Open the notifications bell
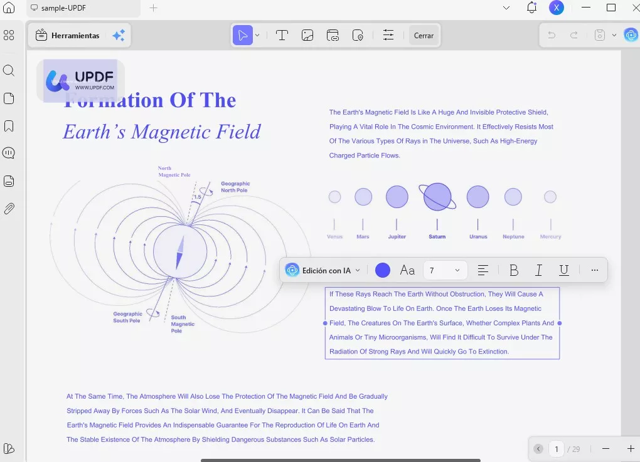This screenshot has width=640, height=462. point(531,8)
